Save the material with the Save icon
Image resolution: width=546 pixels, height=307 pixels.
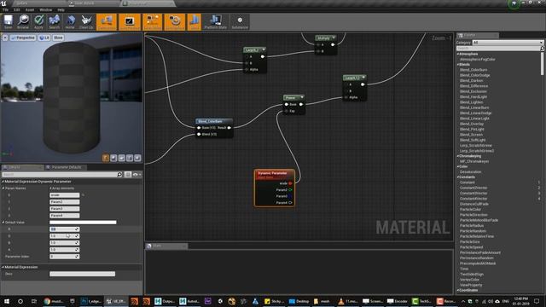(x=8, y=21)
